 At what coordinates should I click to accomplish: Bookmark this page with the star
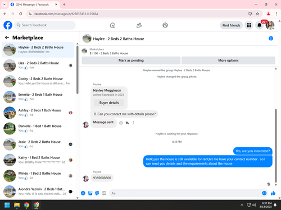tap(257, 14)
